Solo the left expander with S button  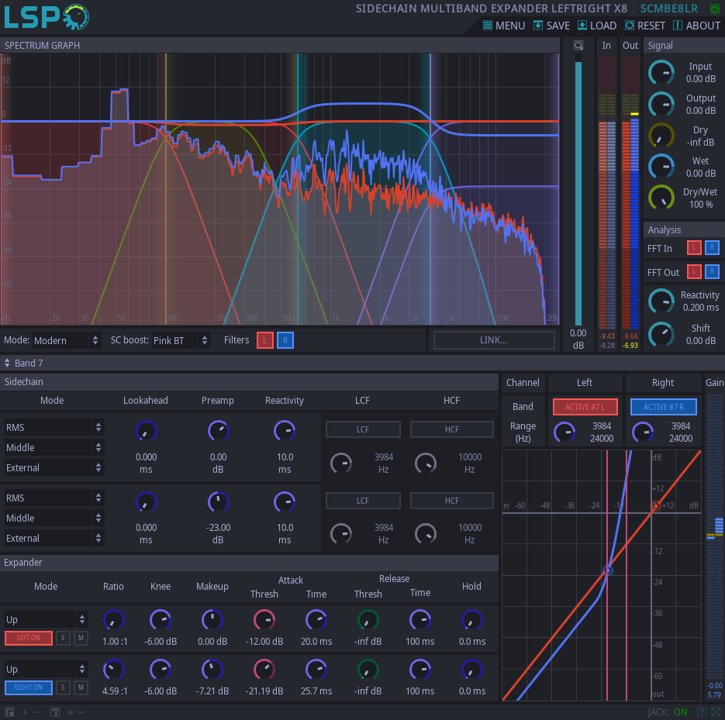click(63, 638)
